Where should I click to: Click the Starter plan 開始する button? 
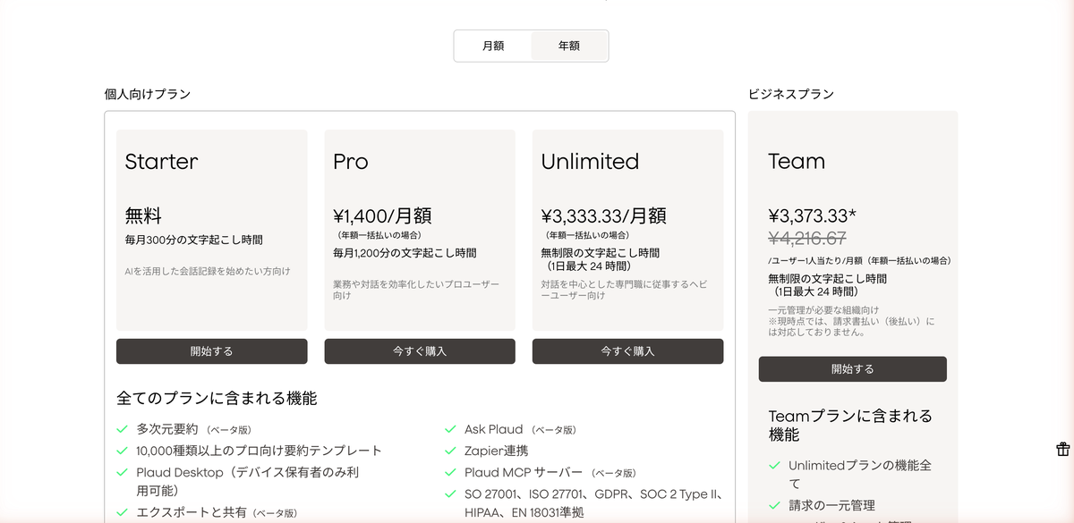coord(211,351)
